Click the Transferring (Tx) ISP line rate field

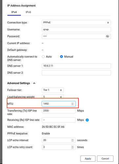coord(59,111)
